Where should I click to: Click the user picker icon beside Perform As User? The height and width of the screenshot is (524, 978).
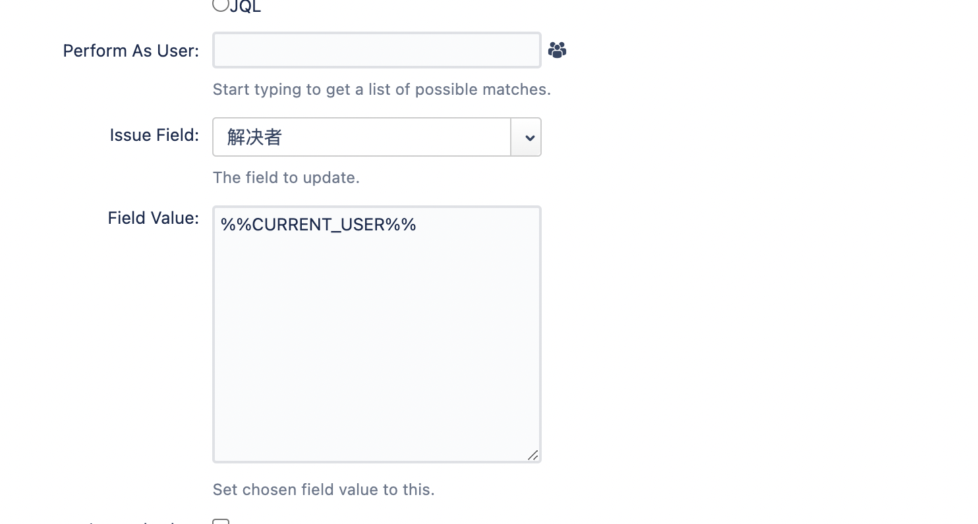coord(557,49)
